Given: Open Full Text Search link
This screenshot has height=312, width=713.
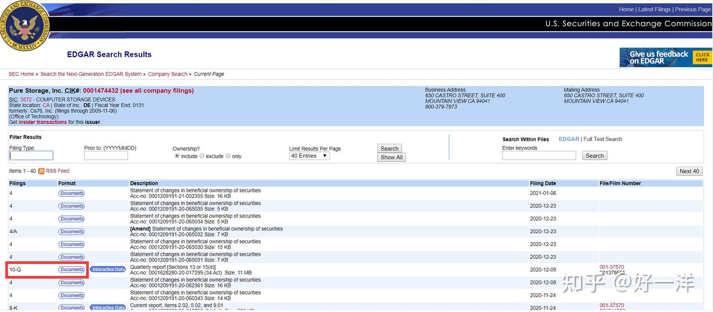Looking at the screenshot, I should point(603,139).
